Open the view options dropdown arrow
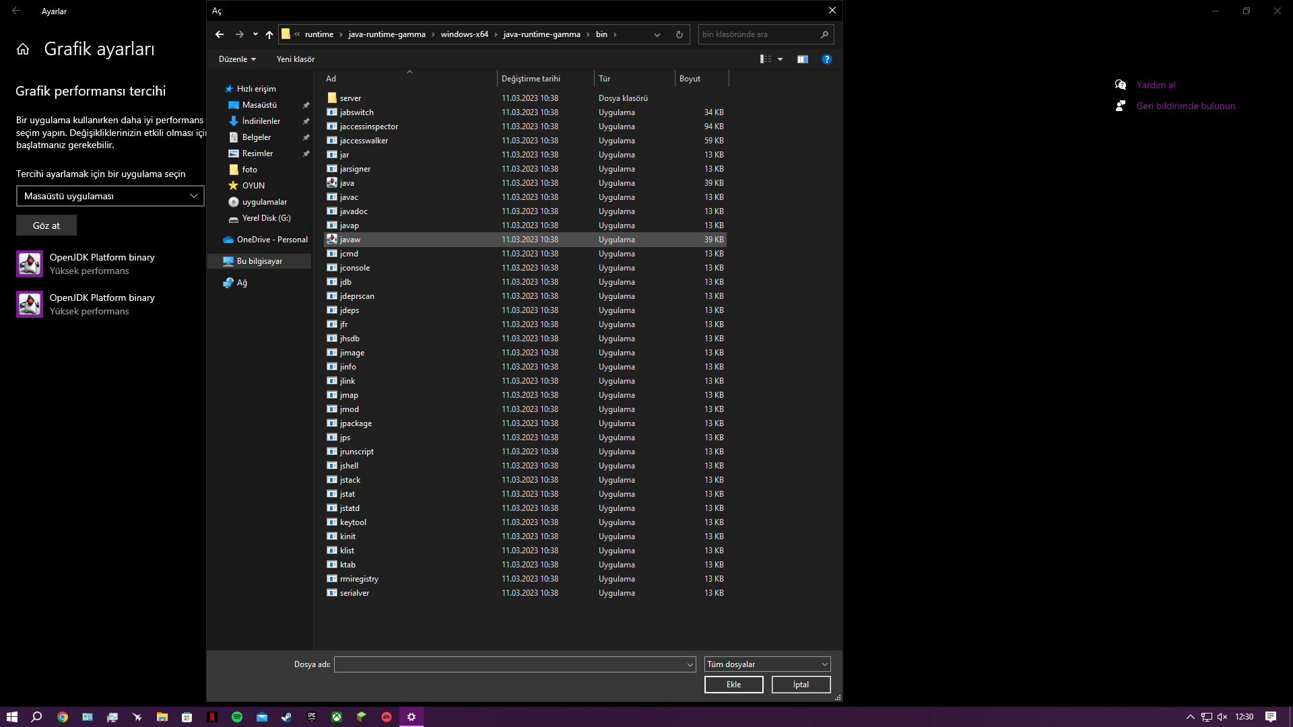 [x=781, y=59]
